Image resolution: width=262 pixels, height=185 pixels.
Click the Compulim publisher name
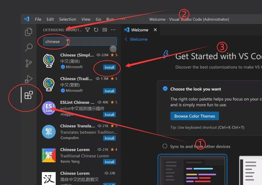click(69, 138)
